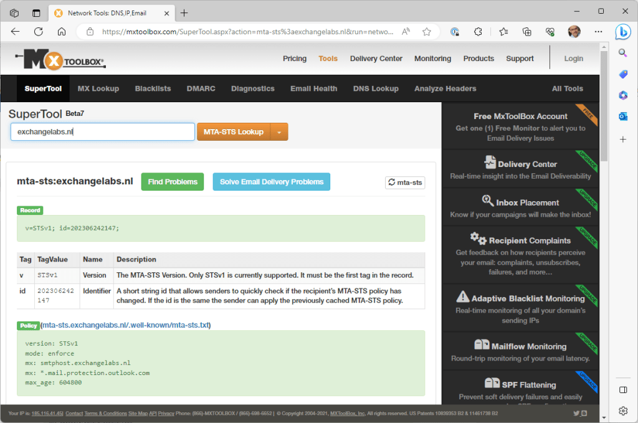Click the browser Refresh icon

click(x=39, y=32)
